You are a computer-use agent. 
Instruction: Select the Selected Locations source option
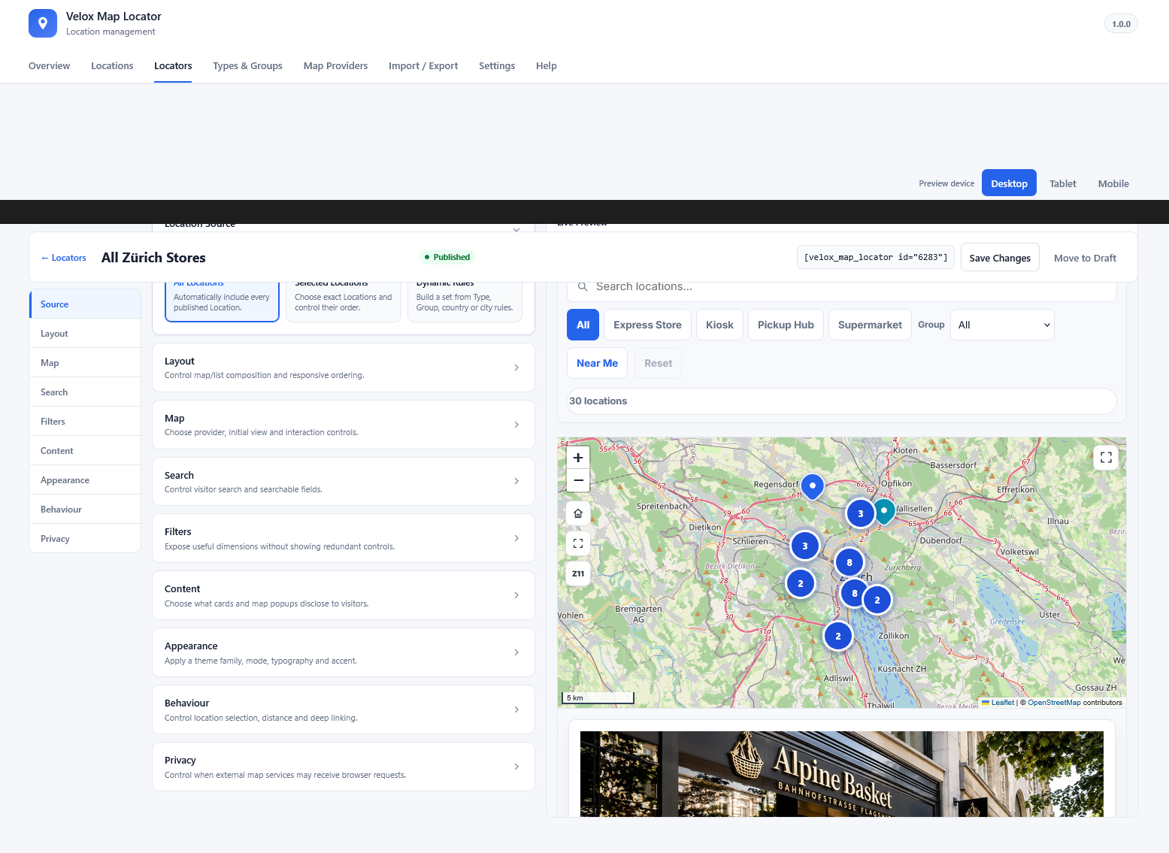pyautogui.click(x=344, y=301)
